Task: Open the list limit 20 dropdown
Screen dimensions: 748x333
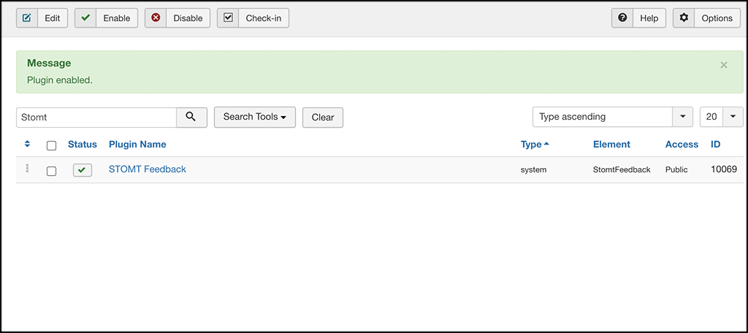Action: (x=721, y=117)
